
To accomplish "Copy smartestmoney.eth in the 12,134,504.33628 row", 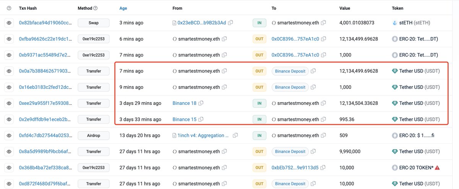I will click(x=324, y=103).
